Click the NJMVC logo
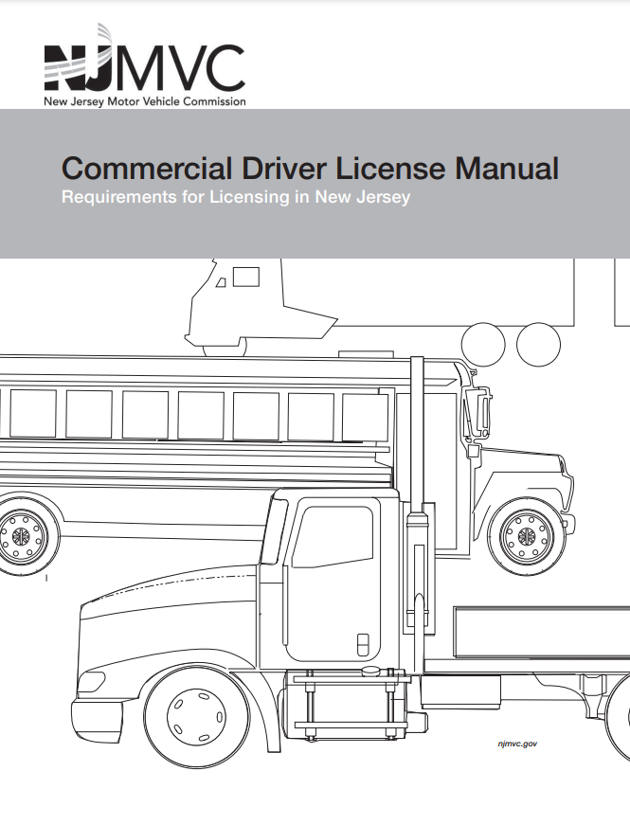The image size is (630, 825). (x=144, y=66)
